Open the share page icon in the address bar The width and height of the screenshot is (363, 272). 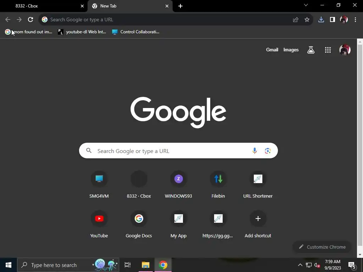coord(296,20)
